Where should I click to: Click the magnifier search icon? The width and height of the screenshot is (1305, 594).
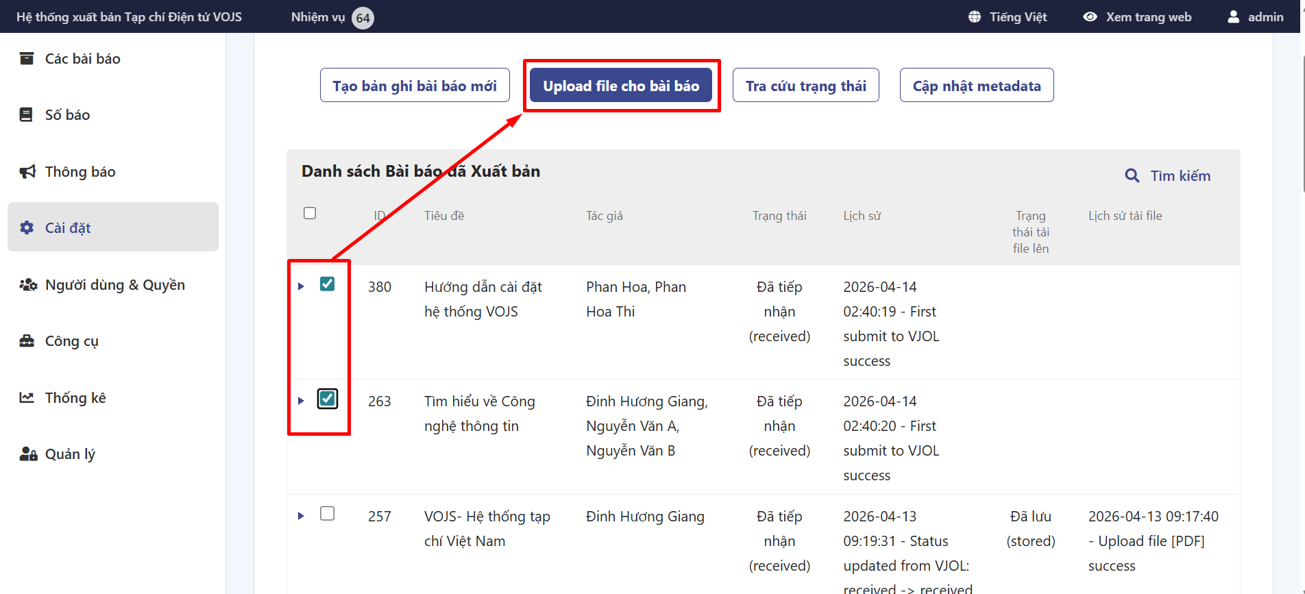(1132, 176)
